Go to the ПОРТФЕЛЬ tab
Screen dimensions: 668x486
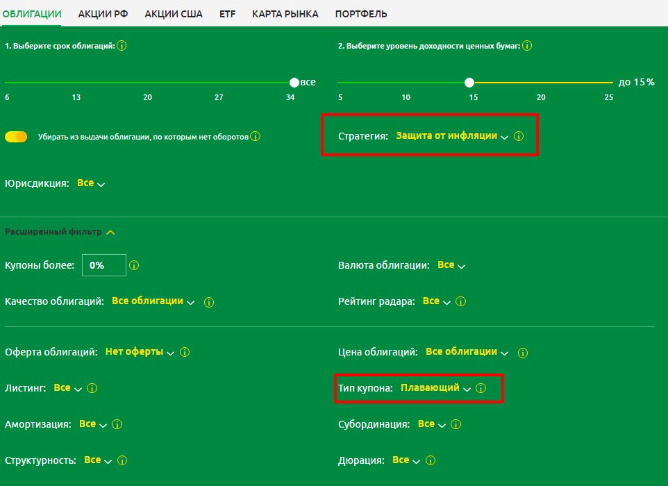360,14
